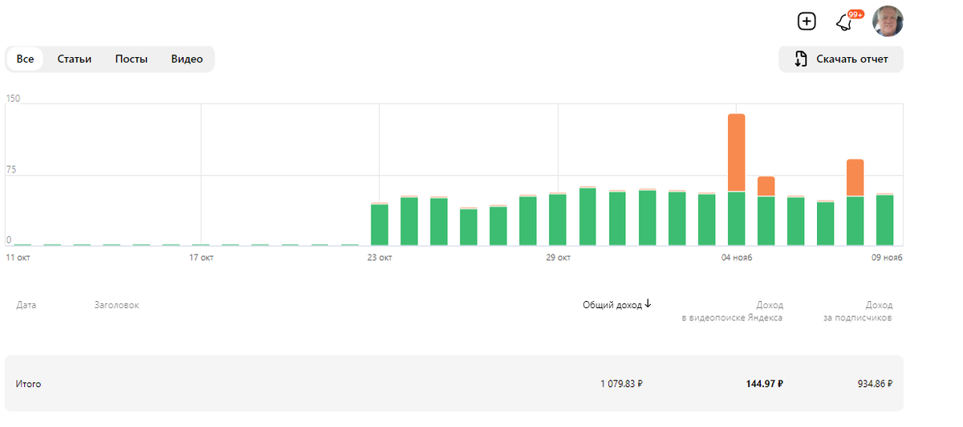Click the value 934.86 ₽
Screen dimensions: 963x427
coord(875,384)
